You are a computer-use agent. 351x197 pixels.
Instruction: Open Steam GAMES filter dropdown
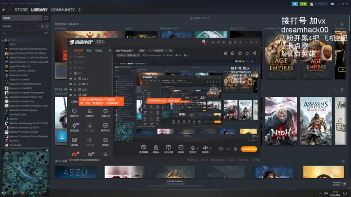click(x=20, y=26)
